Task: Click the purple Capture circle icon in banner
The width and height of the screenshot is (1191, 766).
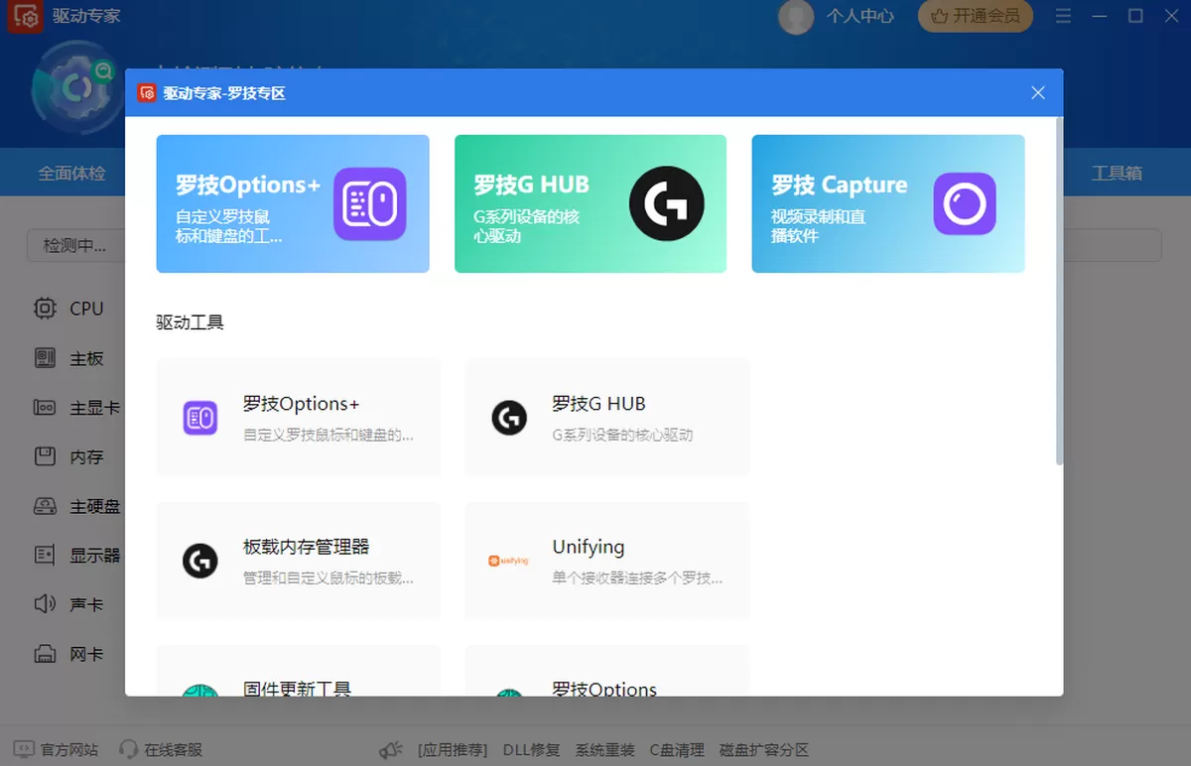Action: 965,203
